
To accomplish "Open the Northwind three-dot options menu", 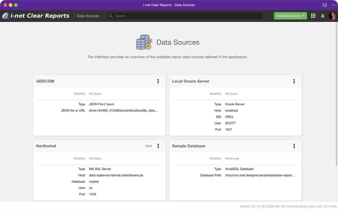I will click(x=158, y=146).
